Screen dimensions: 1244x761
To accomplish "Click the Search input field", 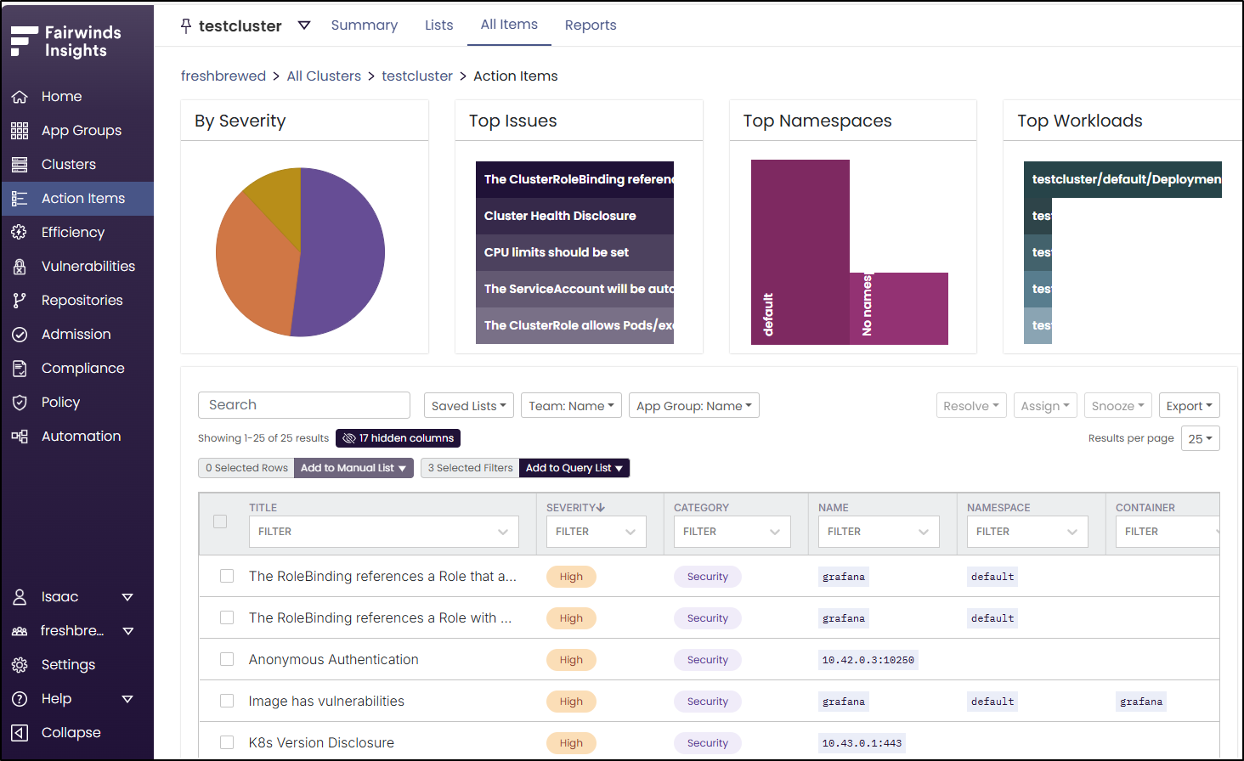I will (304, 405).
